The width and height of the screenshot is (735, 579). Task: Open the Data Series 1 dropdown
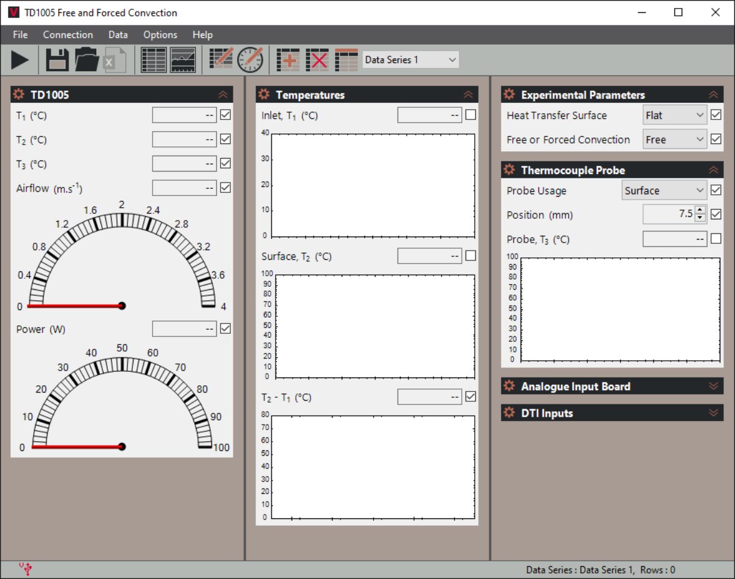pos(410,59)
